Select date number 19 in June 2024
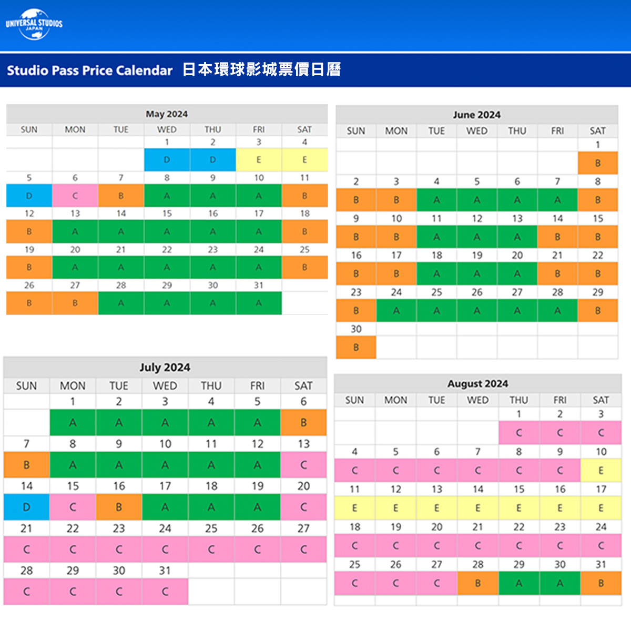This screenshot has width=631, height=631. click(477, 255)
